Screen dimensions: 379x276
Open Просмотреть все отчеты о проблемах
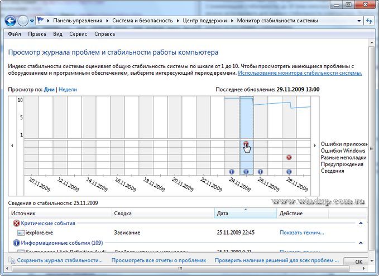click(159, 260)
